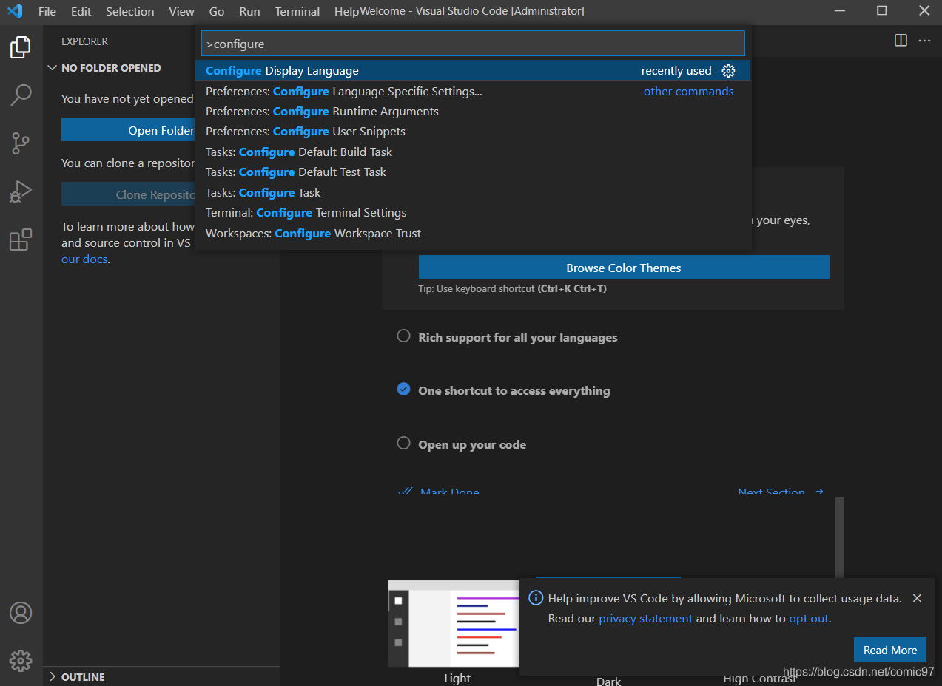Click the VS Code logo in title bar
Viewport: 942px width, 686px height.
point(15,11)
